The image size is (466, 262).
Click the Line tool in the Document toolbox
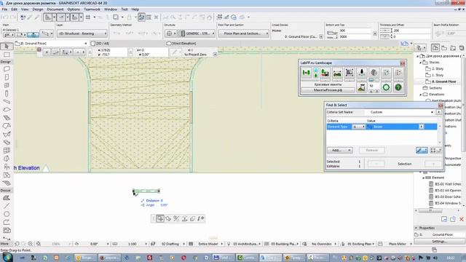point(7,205)
